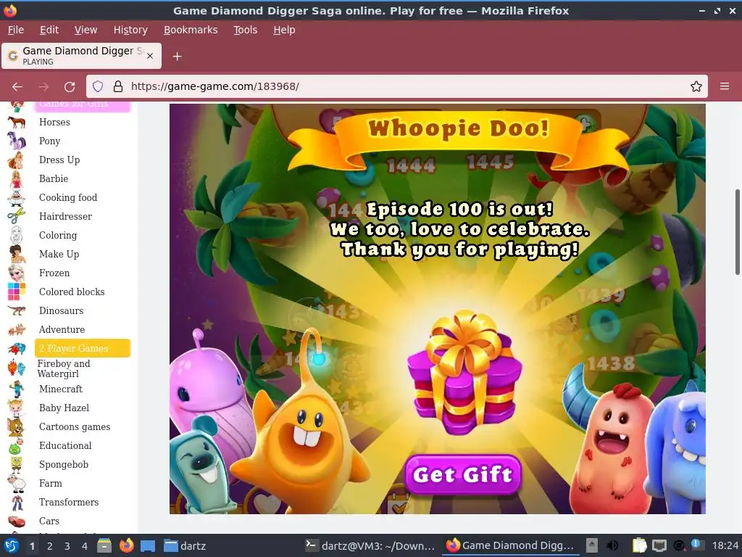The width and height of the screenshot is (742, 557).
Task: Click the purple gift box
Action: tap(464, 374)
